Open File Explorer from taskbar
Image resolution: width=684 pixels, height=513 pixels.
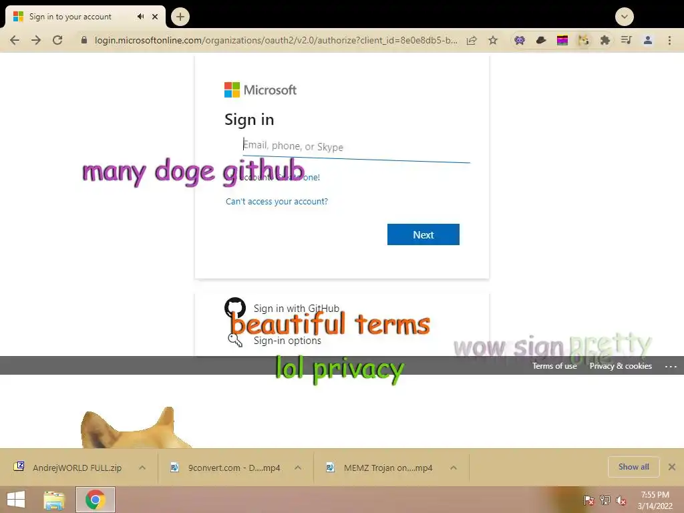[54, 500]
